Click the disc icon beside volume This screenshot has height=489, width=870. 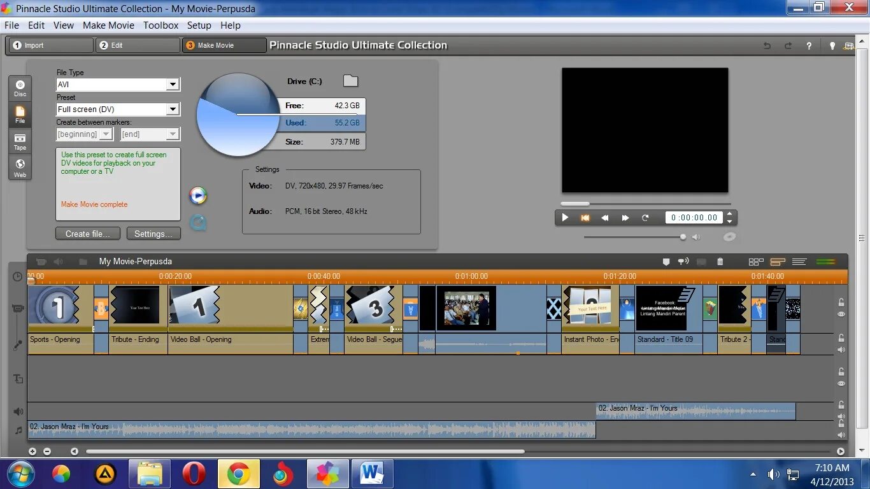729,237
